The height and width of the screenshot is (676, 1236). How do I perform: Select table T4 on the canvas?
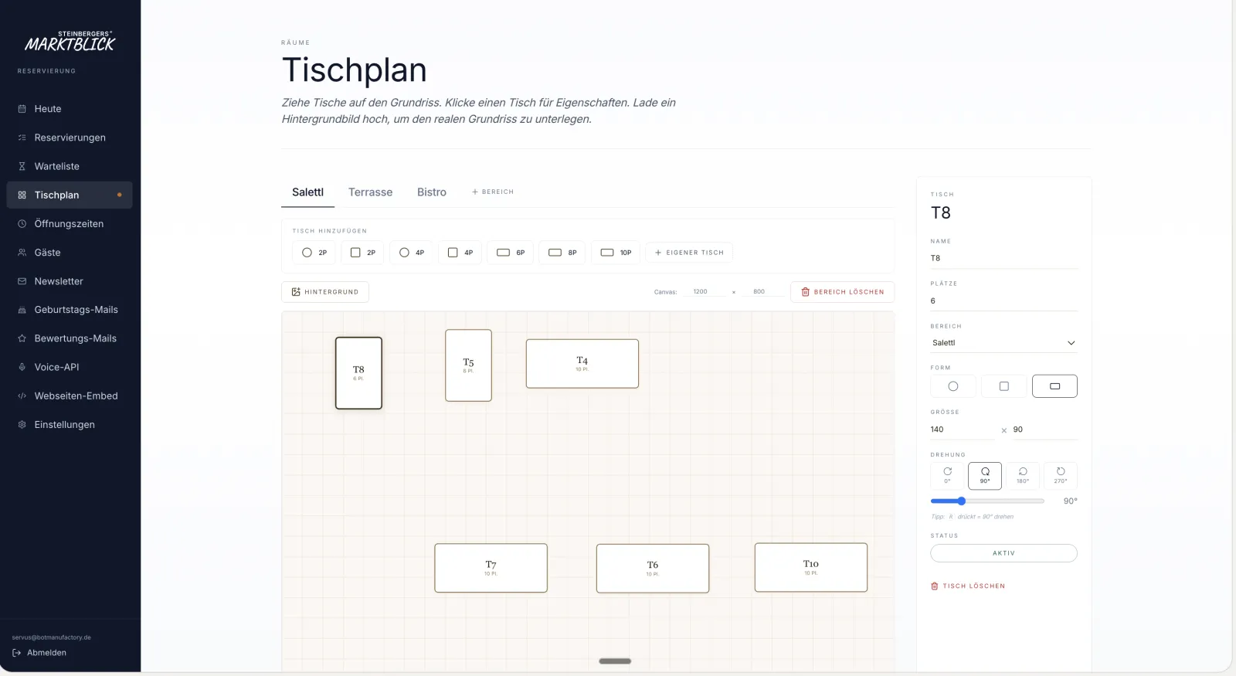click(x=582, y=364)
